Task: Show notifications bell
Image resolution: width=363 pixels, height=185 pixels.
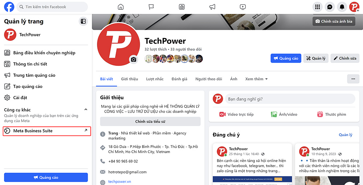Action: click(x=342, y=7)
